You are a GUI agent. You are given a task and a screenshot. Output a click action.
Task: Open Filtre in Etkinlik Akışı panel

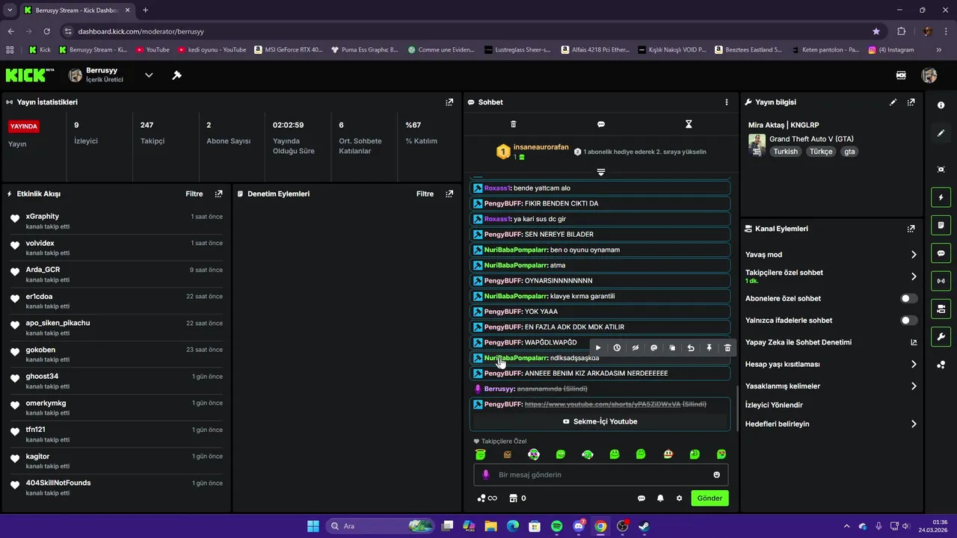(x=194, y=194)
